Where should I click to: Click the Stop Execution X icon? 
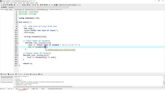tap(52, 5)
